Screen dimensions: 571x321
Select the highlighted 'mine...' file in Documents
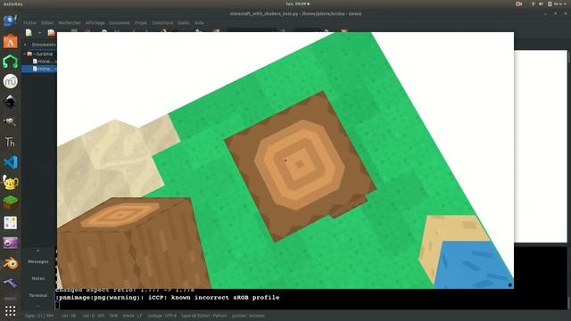tap(39, 69)
